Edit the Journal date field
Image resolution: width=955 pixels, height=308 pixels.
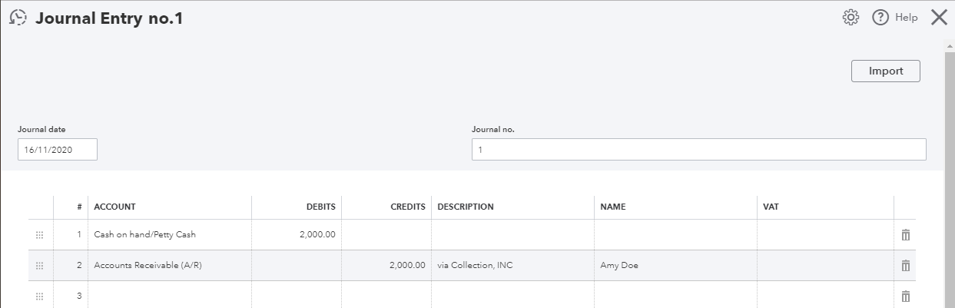pos(58,150)
